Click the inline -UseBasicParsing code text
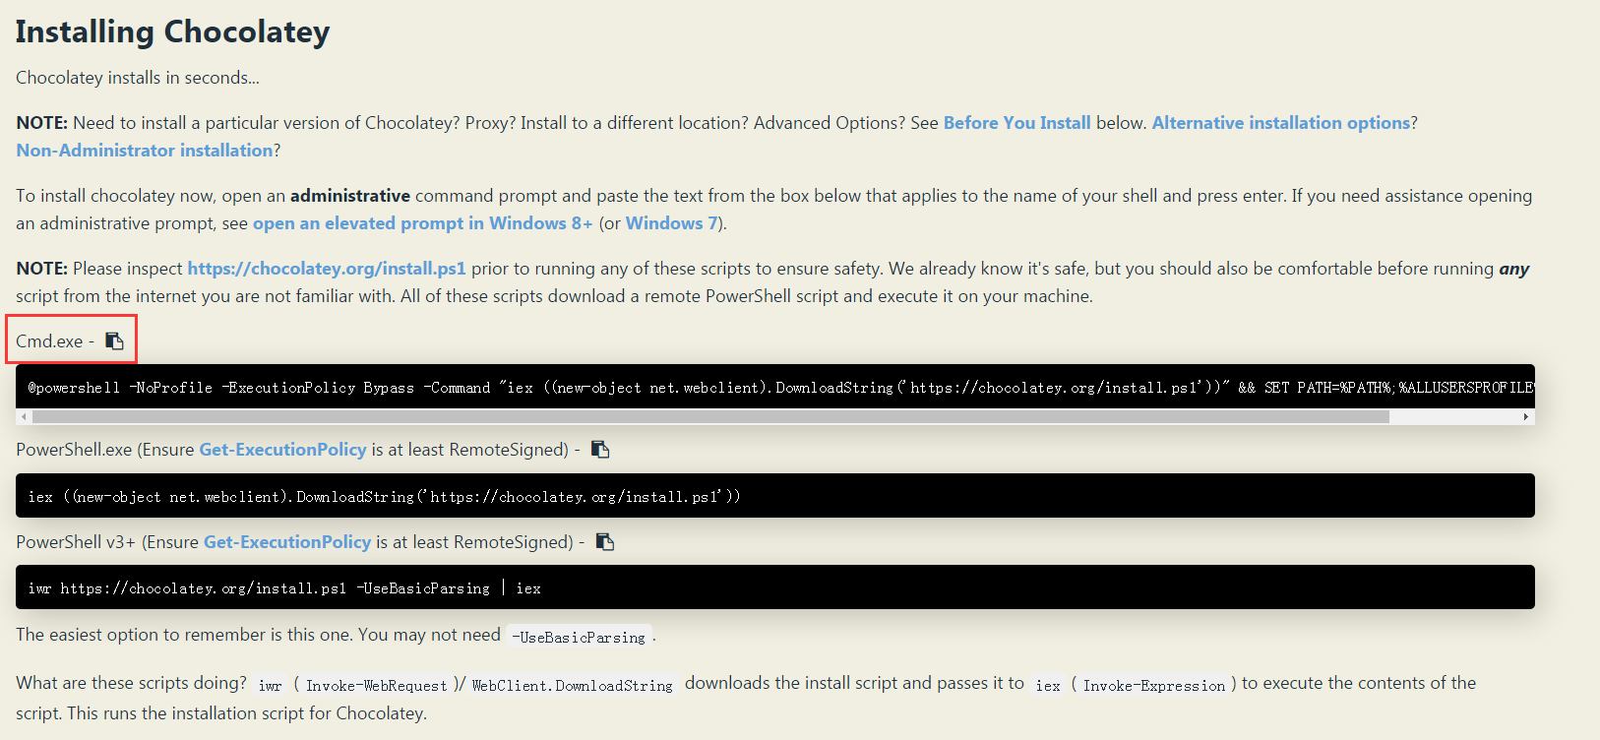The image size is (1600, 740). pyautogui.click(x=581, y=638)
